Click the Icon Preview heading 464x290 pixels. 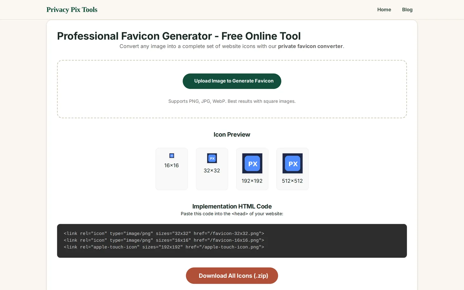click(x=232, y=135)
